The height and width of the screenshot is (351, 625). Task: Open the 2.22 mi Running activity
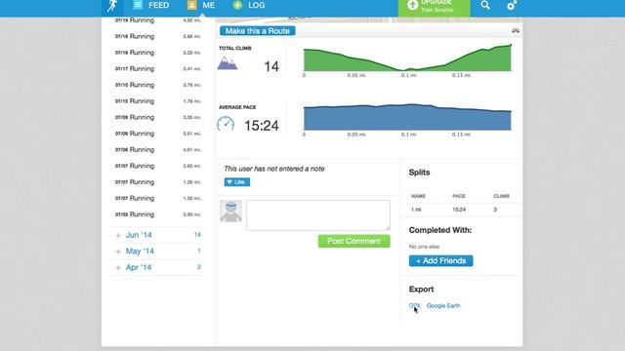158,53
